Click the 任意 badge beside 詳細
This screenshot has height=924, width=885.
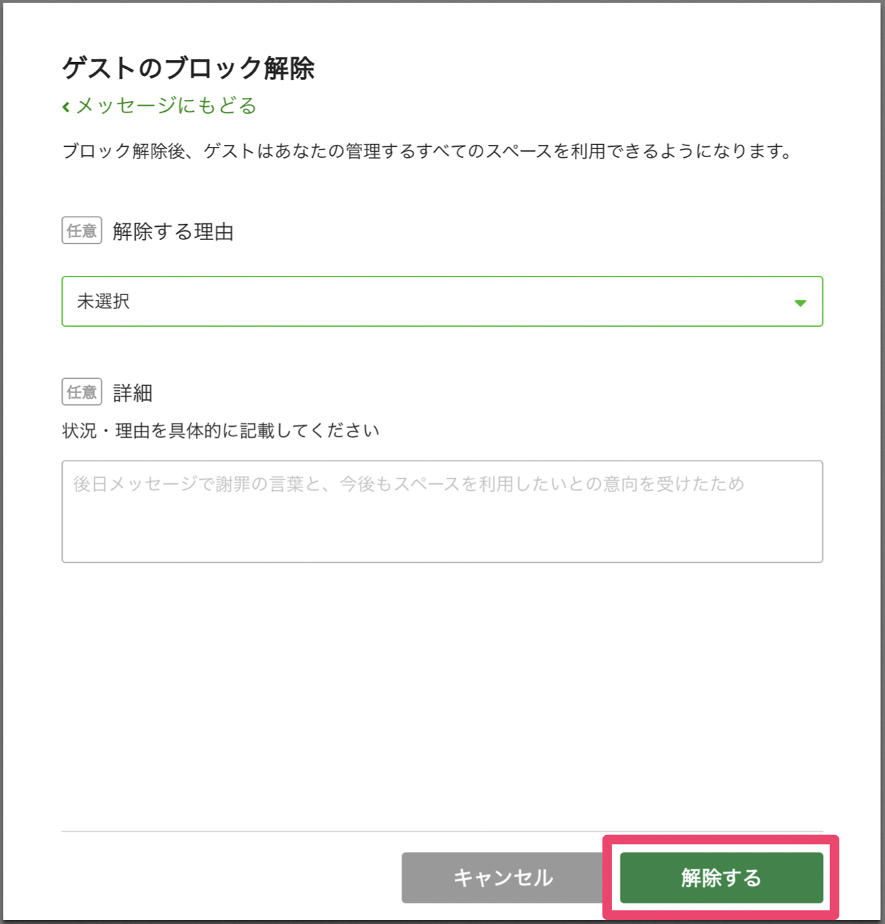pyautogui.click(x=82, y=392)
